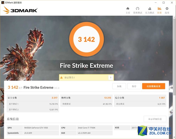Click the vertical scrollbar thumb

pos(174,57)
